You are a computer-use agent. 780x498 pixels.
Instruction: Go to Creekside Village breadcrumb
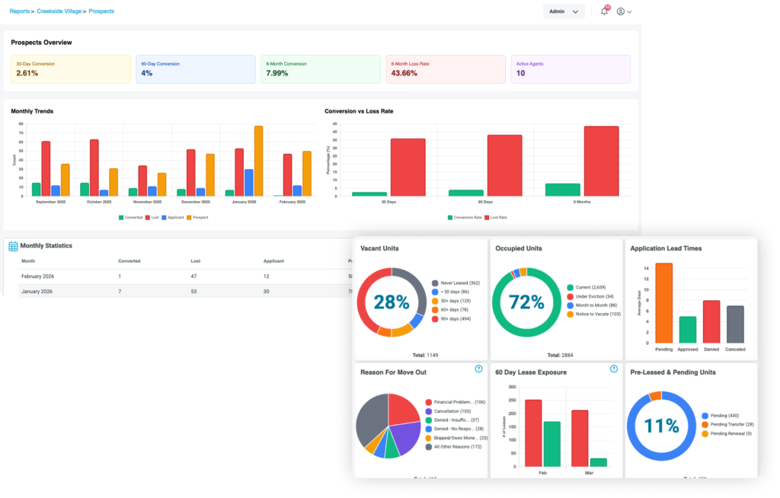pyautogui.click(x=61, y=11)
